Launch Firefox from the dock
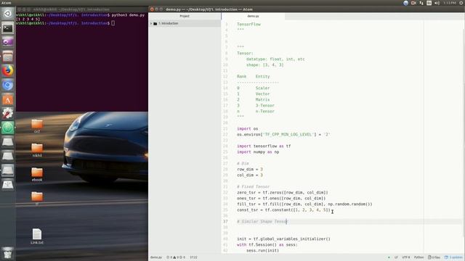Screen dimensions: 465x261 tap(8, 71)
